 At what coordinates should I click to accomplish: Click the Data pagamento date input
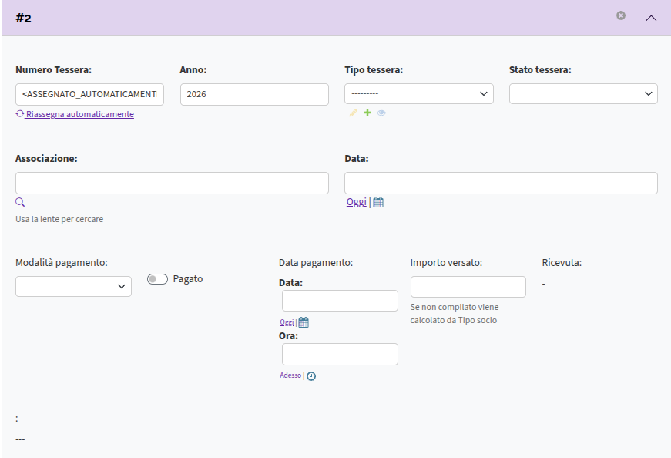pos(340,301)
